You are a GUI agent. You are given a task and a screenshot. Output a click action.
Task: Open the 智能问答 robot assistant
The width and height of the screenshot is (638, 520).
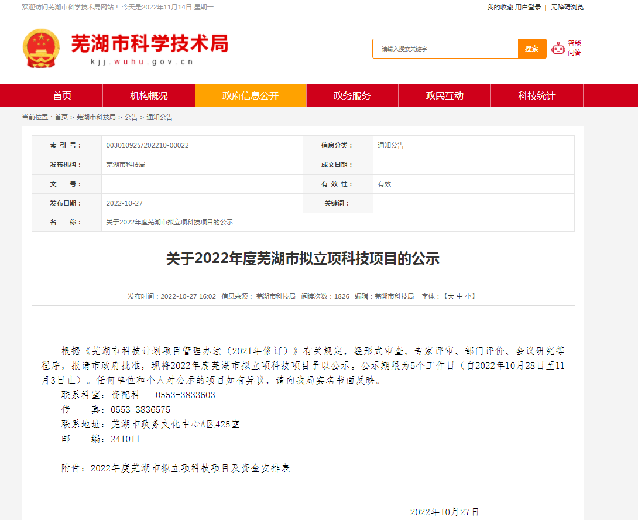click(x=566, y=48)
